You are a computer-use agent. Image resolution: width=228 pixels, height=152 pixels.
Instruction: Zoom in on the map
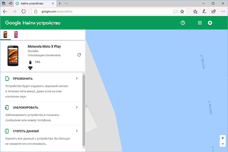pyautogui.click(x=222, y=138)
